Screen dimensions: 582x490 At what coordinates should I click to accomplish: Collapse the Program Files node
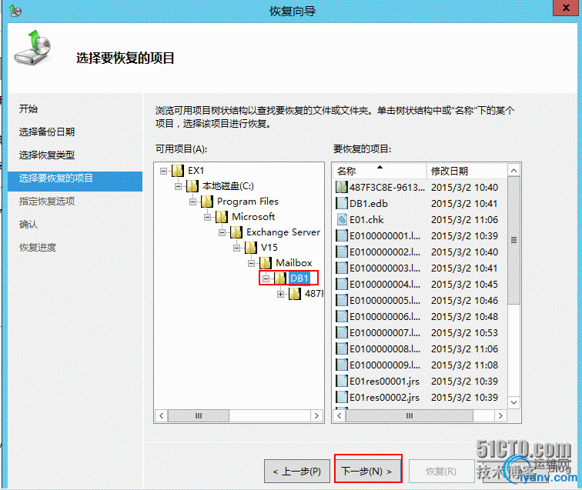point(192,202)
